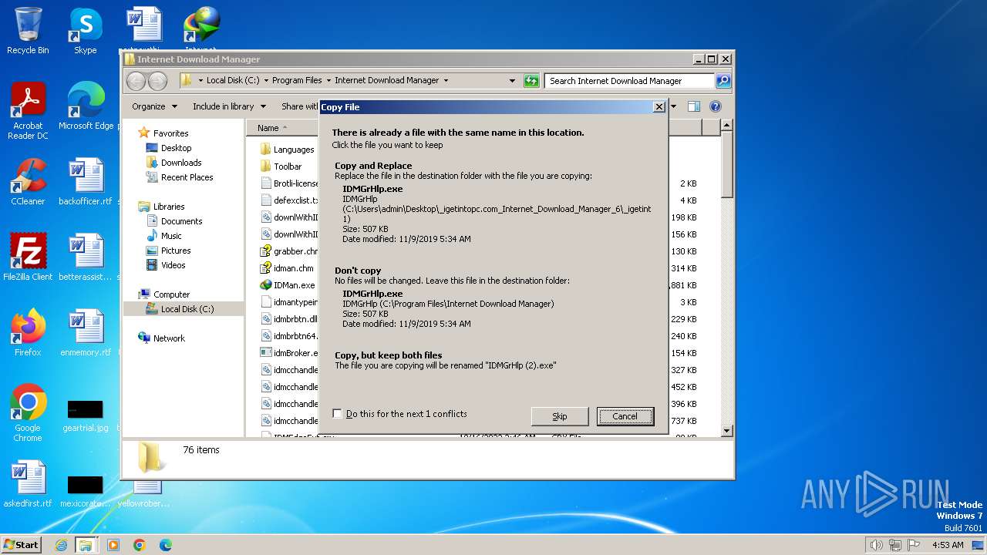Open Explorer help icon

(x=715, y=106)
